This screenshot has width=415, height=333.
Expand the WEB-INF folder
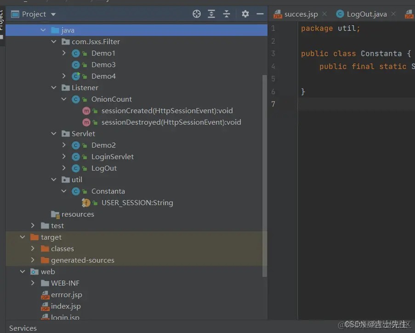(x=33, y=283)
